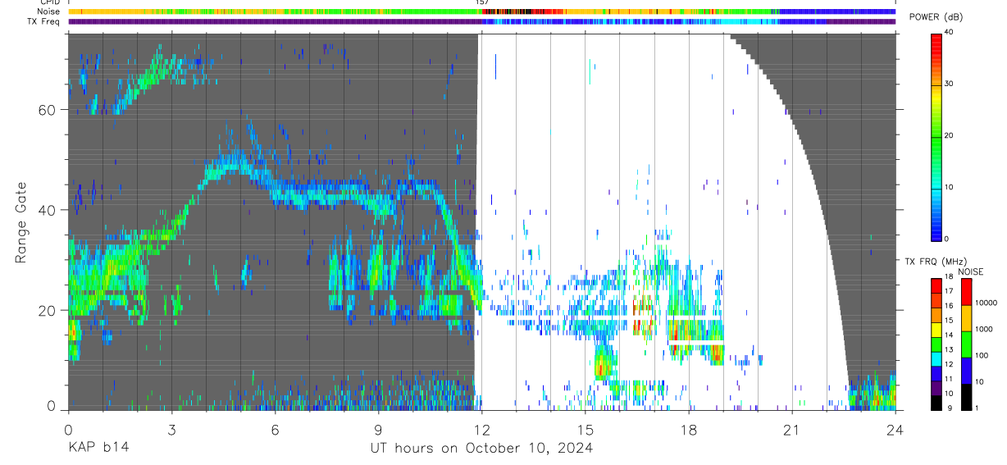Click the NOISE legend title
The image size is (1007, 465).
pyautogui.click(x=972, y=271)
